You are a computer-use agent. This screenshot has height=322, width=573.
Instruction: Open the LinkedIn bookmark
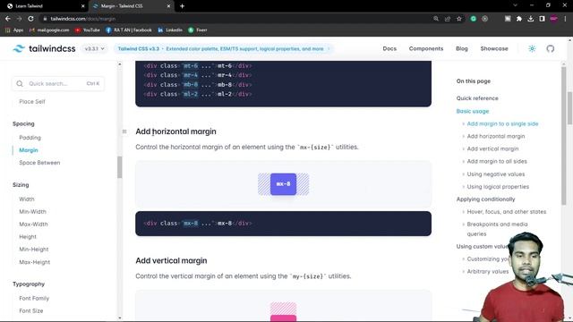coord(170,30)
